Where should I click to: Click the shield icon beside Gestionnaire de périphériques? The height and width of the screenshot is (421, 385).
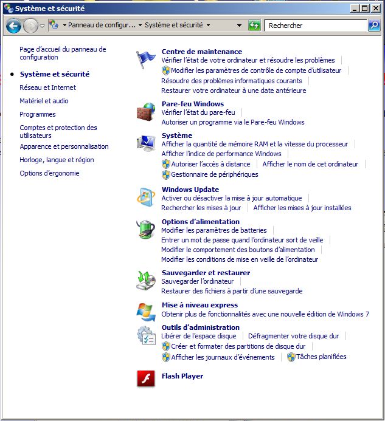tap(166, 174)
